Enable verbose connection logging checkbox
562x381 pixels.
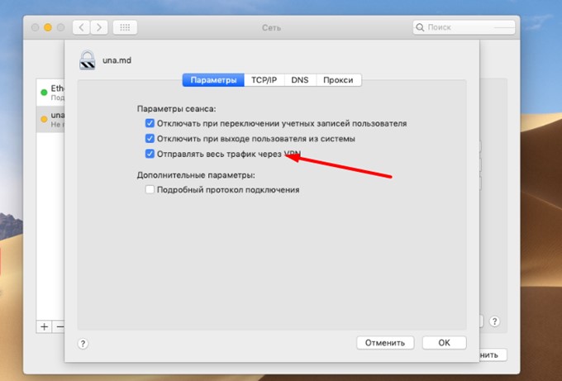pyautogui.click(x=150, y=189)
